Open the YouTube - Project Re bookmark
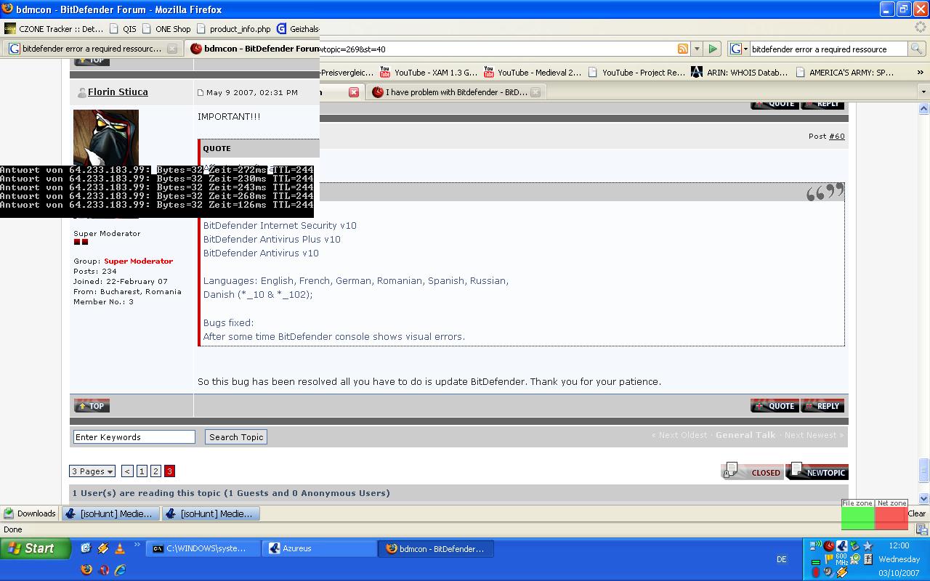Viewport: 930px width, 581px height. click(x=636, y=72)
